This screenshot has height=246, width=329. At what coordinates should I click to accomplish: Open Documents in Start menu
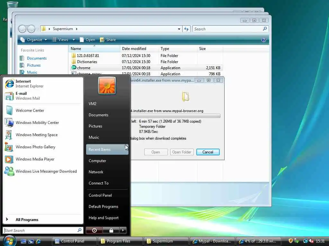tap(107, 115)
